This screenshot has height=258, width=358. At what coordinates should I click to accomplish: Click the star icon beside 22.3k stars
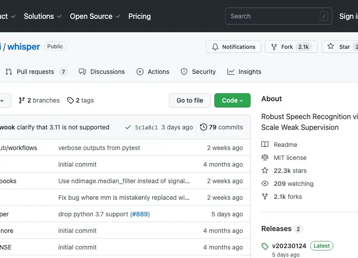(x=265, y=171)
